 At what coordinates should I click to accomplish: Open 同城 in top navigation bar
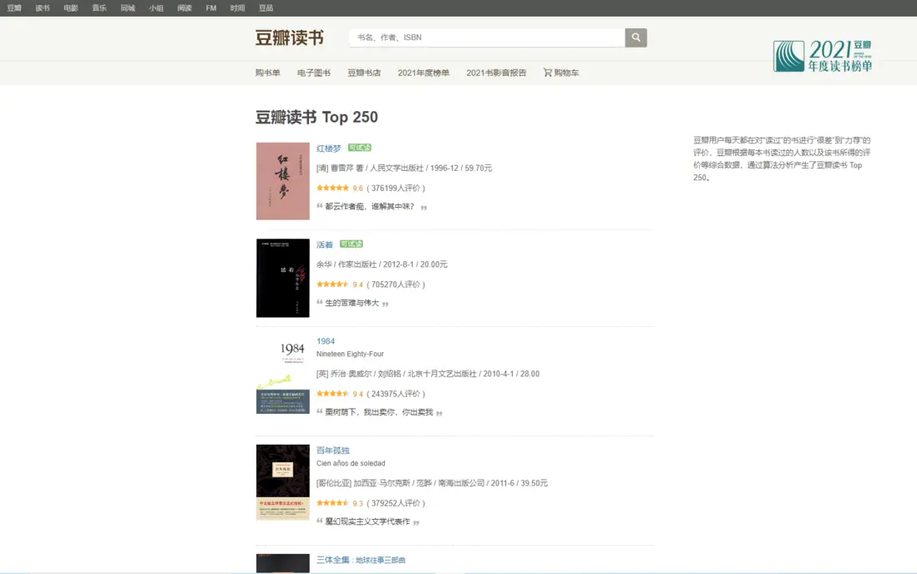(x=128, y=8)
